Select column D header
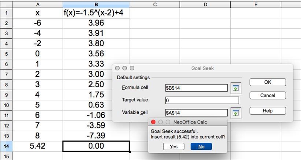 point(205,5)
